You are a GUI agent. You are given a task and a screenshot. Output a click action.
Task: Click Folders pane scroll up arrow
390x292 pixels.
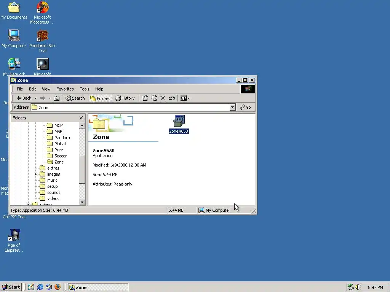click(82, 125)
